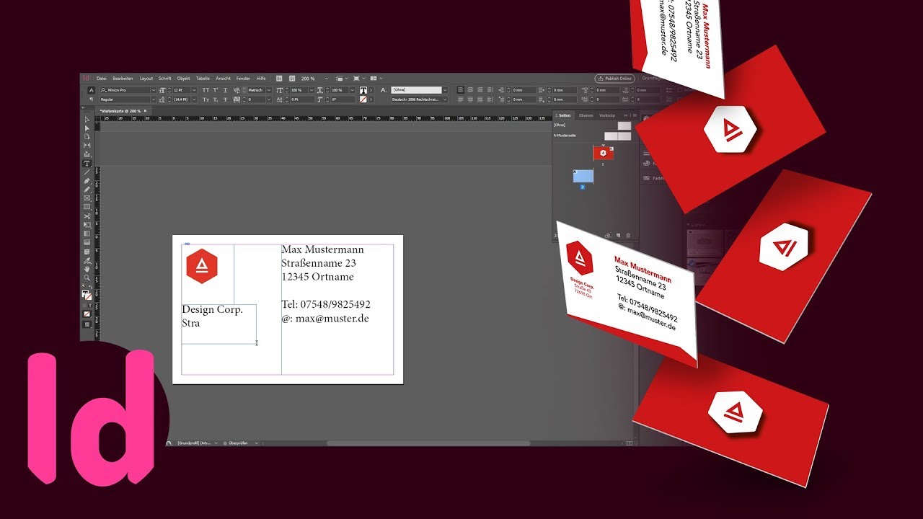Open the Bearbeiten menu
Image resolution: width=923 pixels, height=519 pixels.
point(123,78)
